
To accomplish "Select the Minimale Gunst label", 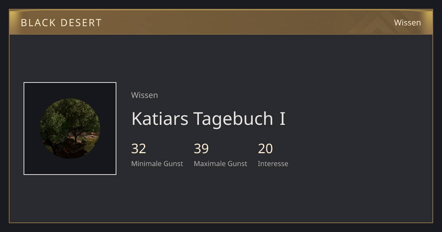I will [x=157, y=164].
